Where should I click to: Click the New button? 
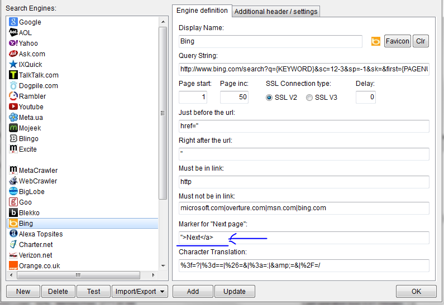pyautogui.click(x=23, y=292)
